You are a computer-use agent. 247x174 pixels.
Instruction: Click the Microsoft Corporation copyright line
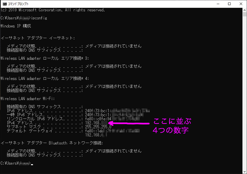click(52, 10)
